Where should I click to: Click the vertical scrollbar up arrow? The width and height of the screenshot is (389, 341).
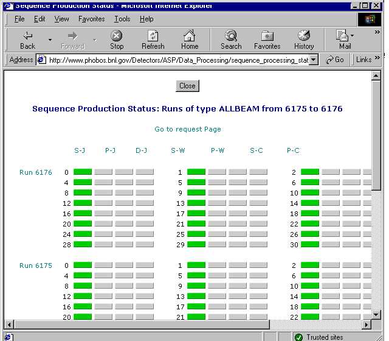click(x=376, y=76)
